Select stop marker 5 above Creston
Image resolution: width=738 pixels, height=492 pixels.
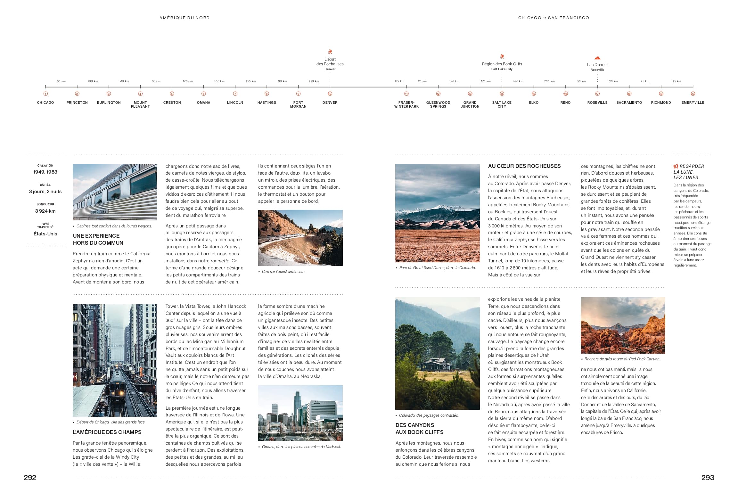[x=172, y=94]
